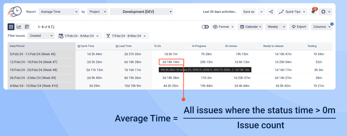Screen dimensions: 347x136
Task: Click Testing cell 52m
Action: point(319,62)
